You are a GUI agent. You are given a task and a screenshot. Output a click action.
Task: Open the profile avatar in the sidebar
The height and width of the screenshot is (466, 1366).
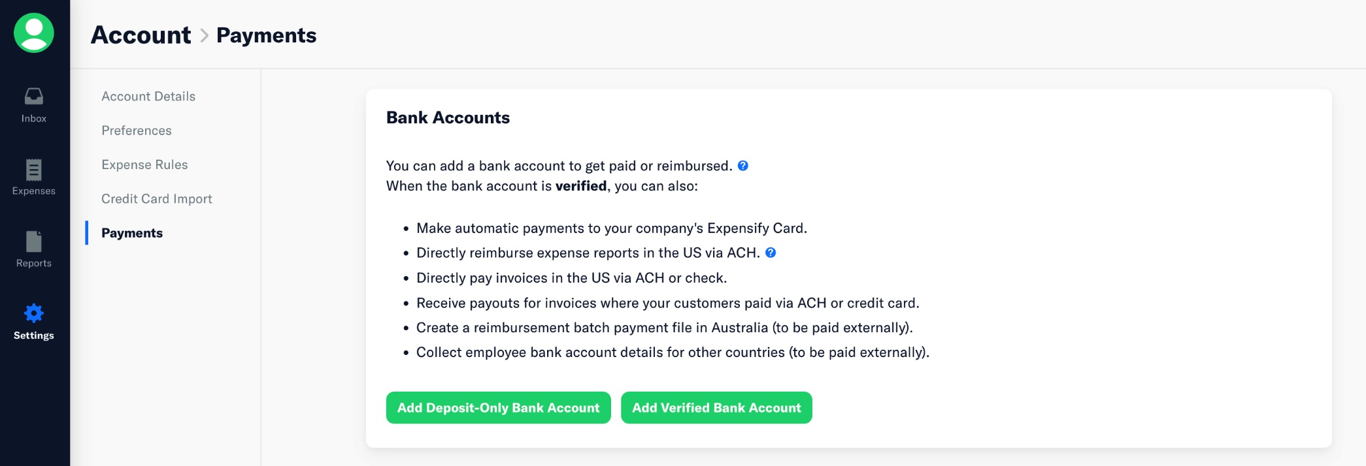coord(33,33)
